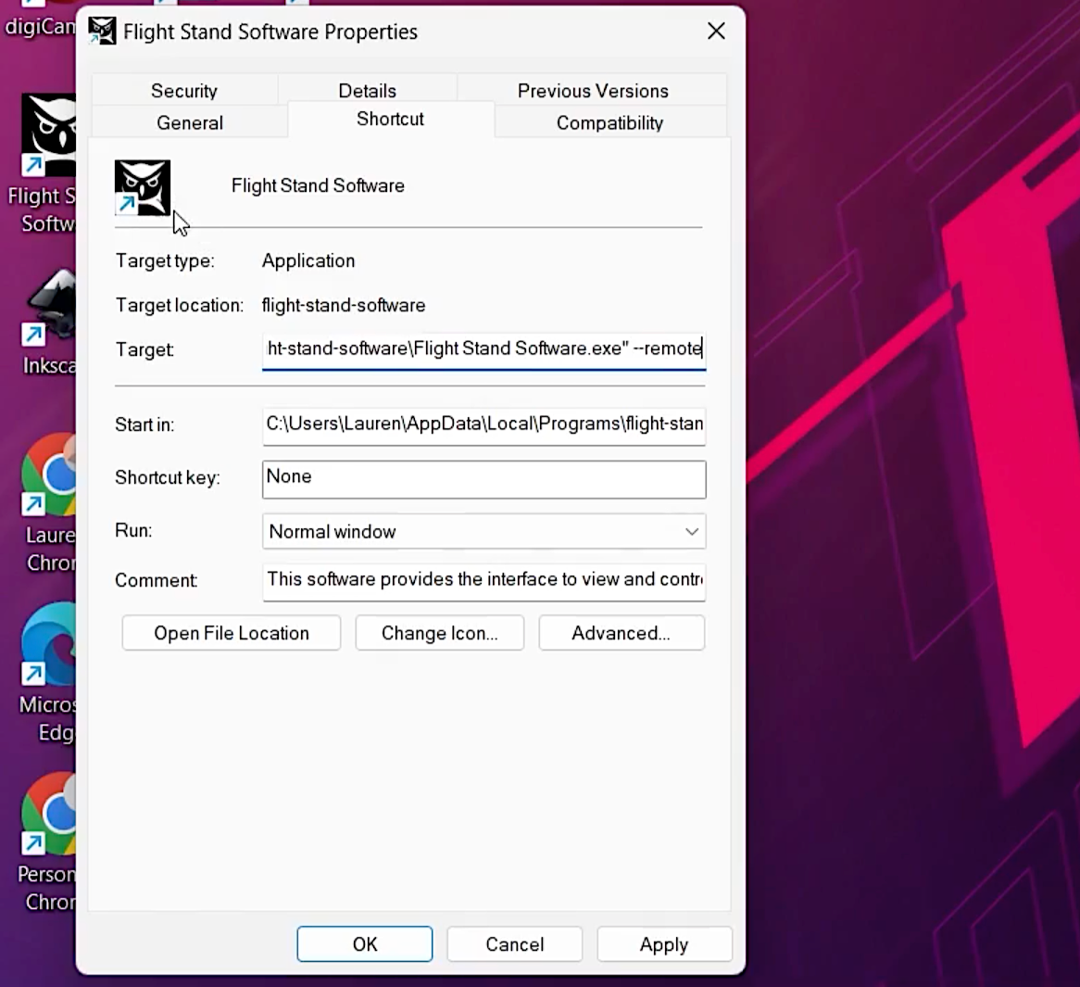This screenshot has width=1080, height=987.
Task: Click the owl icon in dialog title bar
Action: 102,32
